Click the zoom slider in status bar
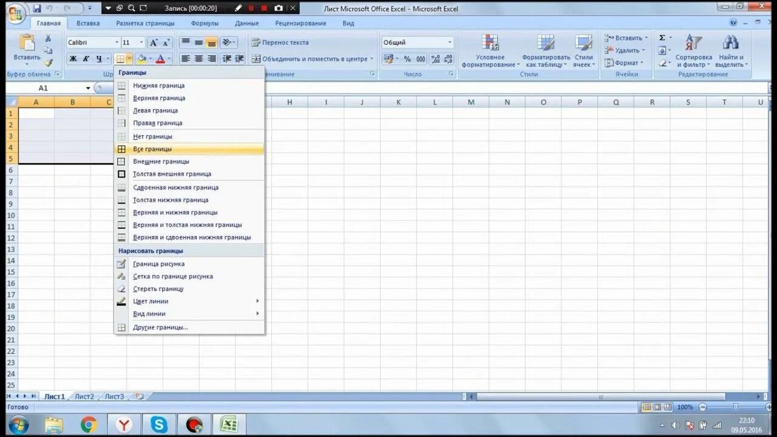The width and height of the screenshot is (777, 437). pyautogui.click(x=735, y=407)
